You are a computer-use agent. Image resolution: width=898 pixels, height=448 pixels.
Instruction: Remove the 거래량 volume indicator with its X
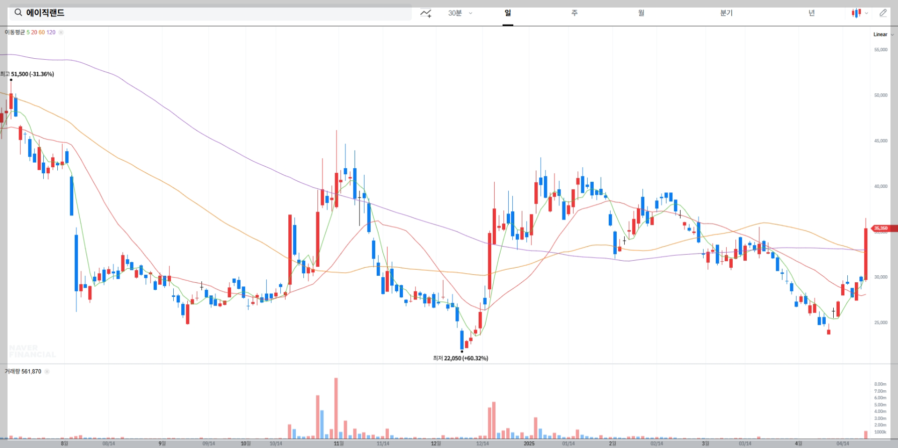point(47,372)
